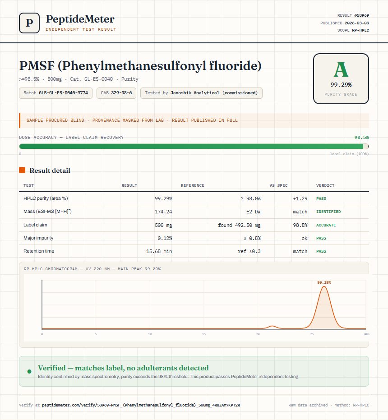Click the label claim (100%) axis label

(349, 154)
